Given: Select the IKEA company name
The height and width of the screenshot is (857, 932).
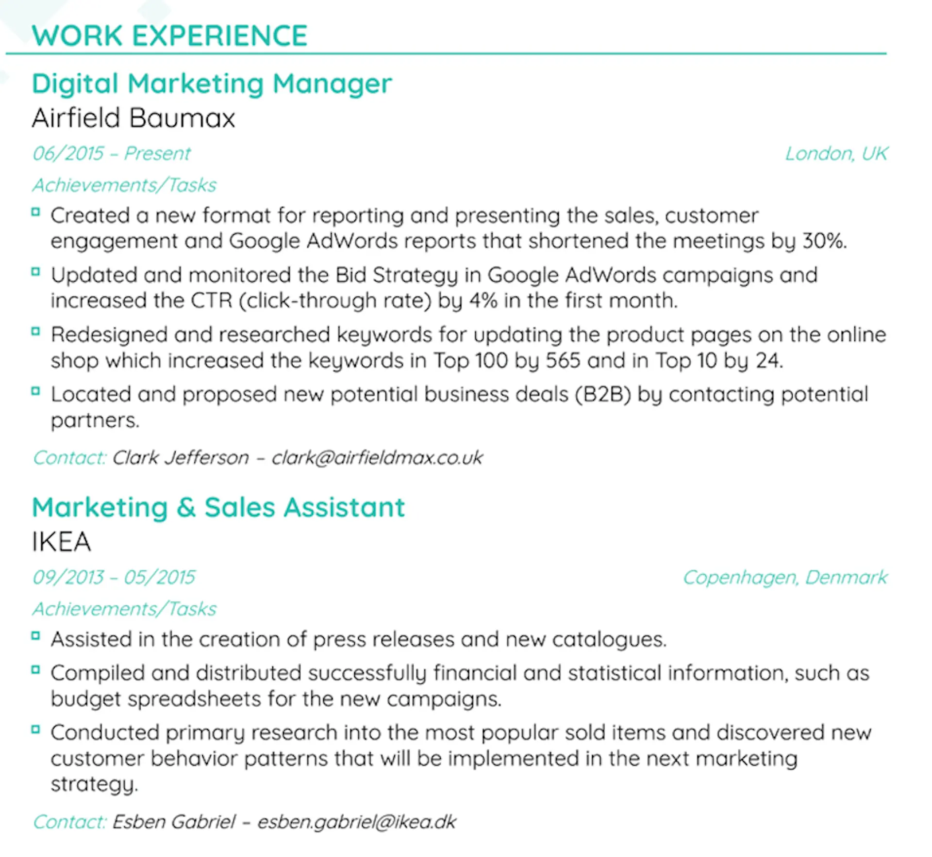Looking at the screenshot, I should [62, 542].
